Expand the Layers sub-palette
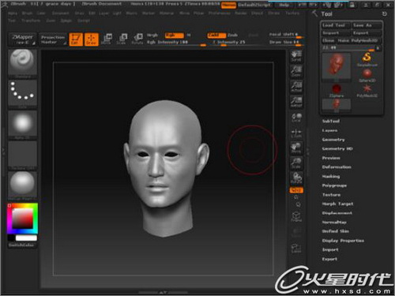Screen dimensions: 395x296 (329, 130)
